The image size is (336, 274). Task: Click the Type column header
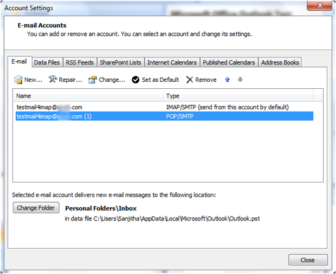[x=238, y=96]
